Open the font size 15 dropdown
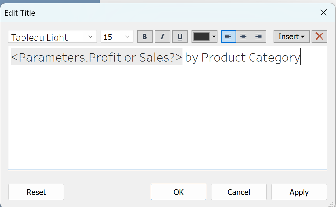The width and height of the screenshot is (336, 207). [x=127, y=37]
